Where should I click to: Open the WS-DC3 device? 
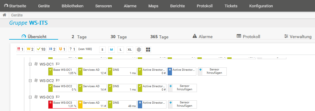click(47, 97)
